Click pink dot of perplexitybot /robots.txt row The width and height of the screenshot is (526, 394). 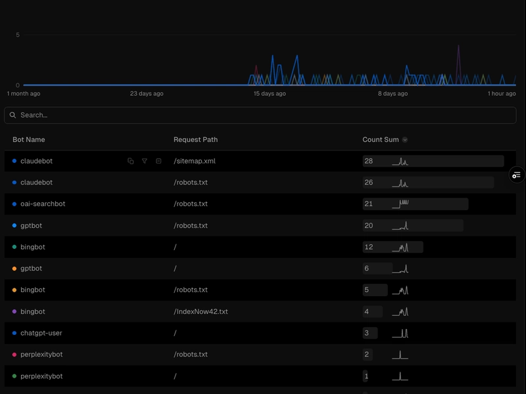coord(14,355)
